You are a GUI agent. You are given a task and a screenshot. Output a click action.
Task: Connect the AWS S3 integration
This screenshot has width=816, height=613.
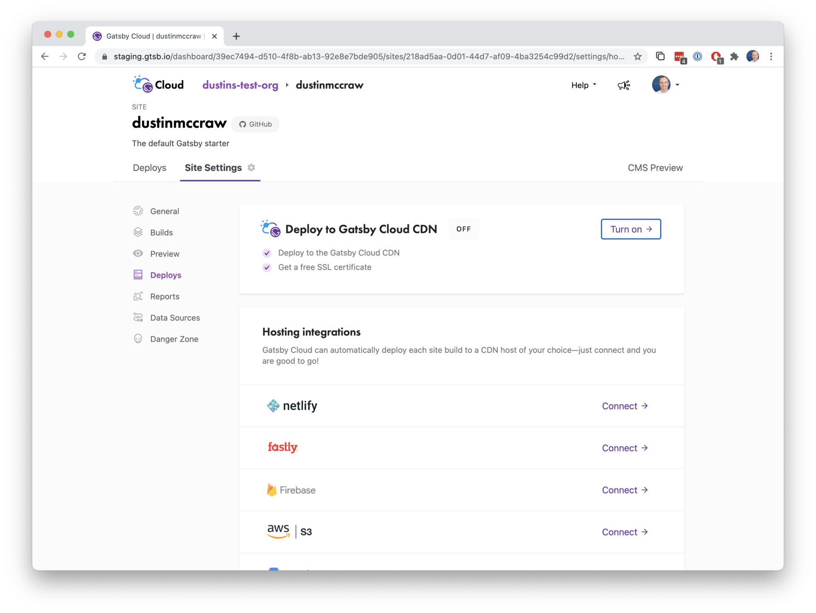(x=625, y=532)
